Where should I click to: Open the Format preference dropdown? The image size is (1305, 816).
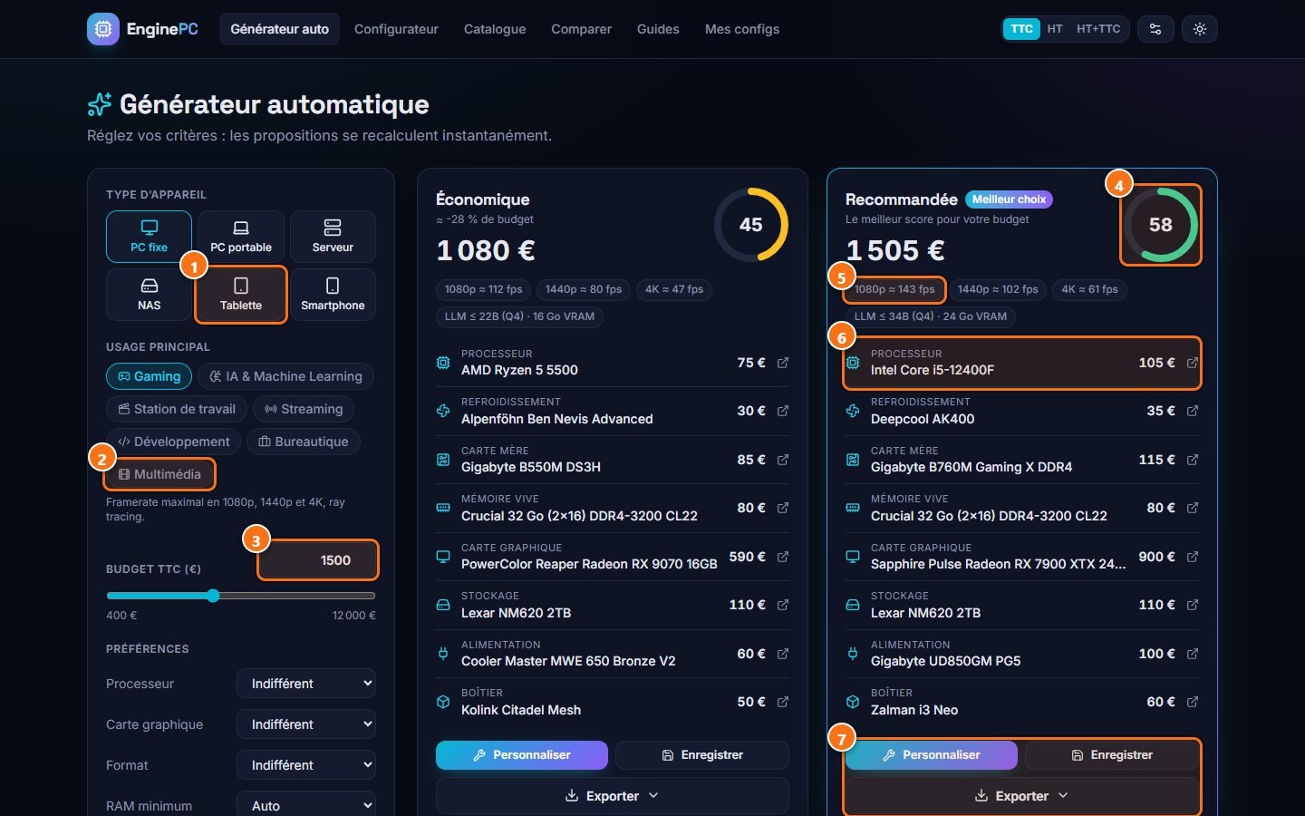tap(306, 765)
